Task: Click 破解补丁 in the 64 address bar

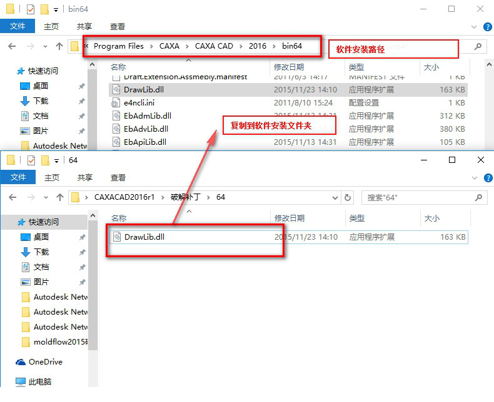Action: coord(186,197)
